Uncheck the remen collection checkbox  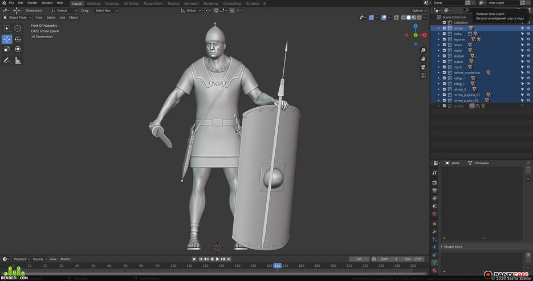(x=444, y=28)
